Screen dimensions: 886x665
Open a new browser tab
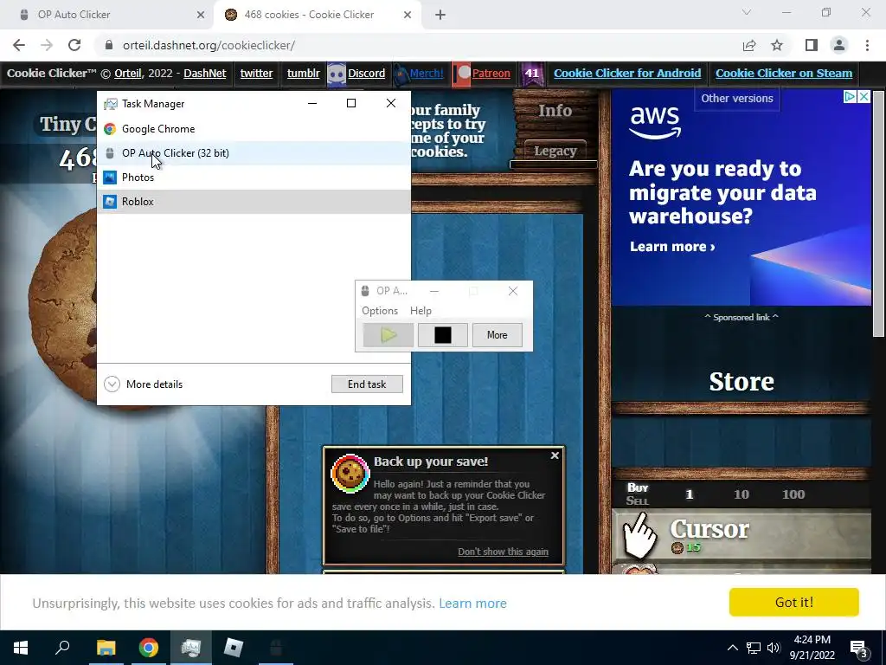pyautogui.click(x=440, y=15)
